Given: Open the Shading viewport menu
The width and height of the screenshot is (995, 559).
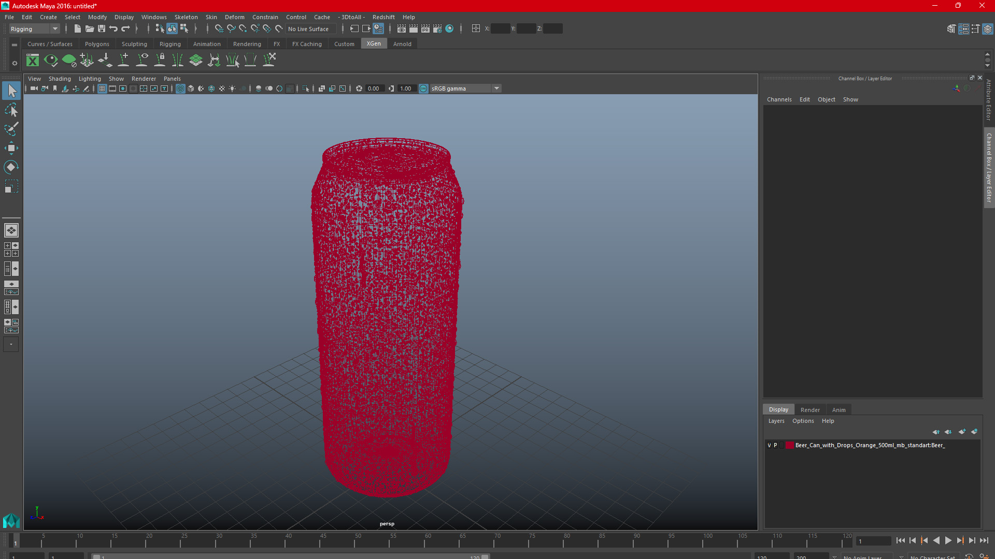Looking at the screenshot, I should [x=60, y=79].
